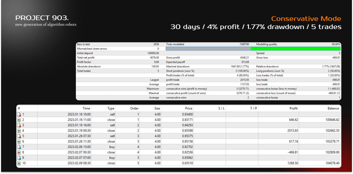Click the grey portion of the quality bar
Image resolution: width=353 pixels, height=174 pixels.
[x=208, y=49]
